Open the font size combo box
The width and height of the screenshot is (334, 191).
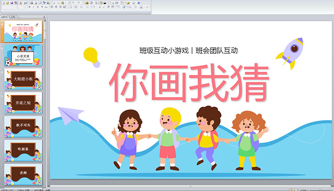coord(21,7)
